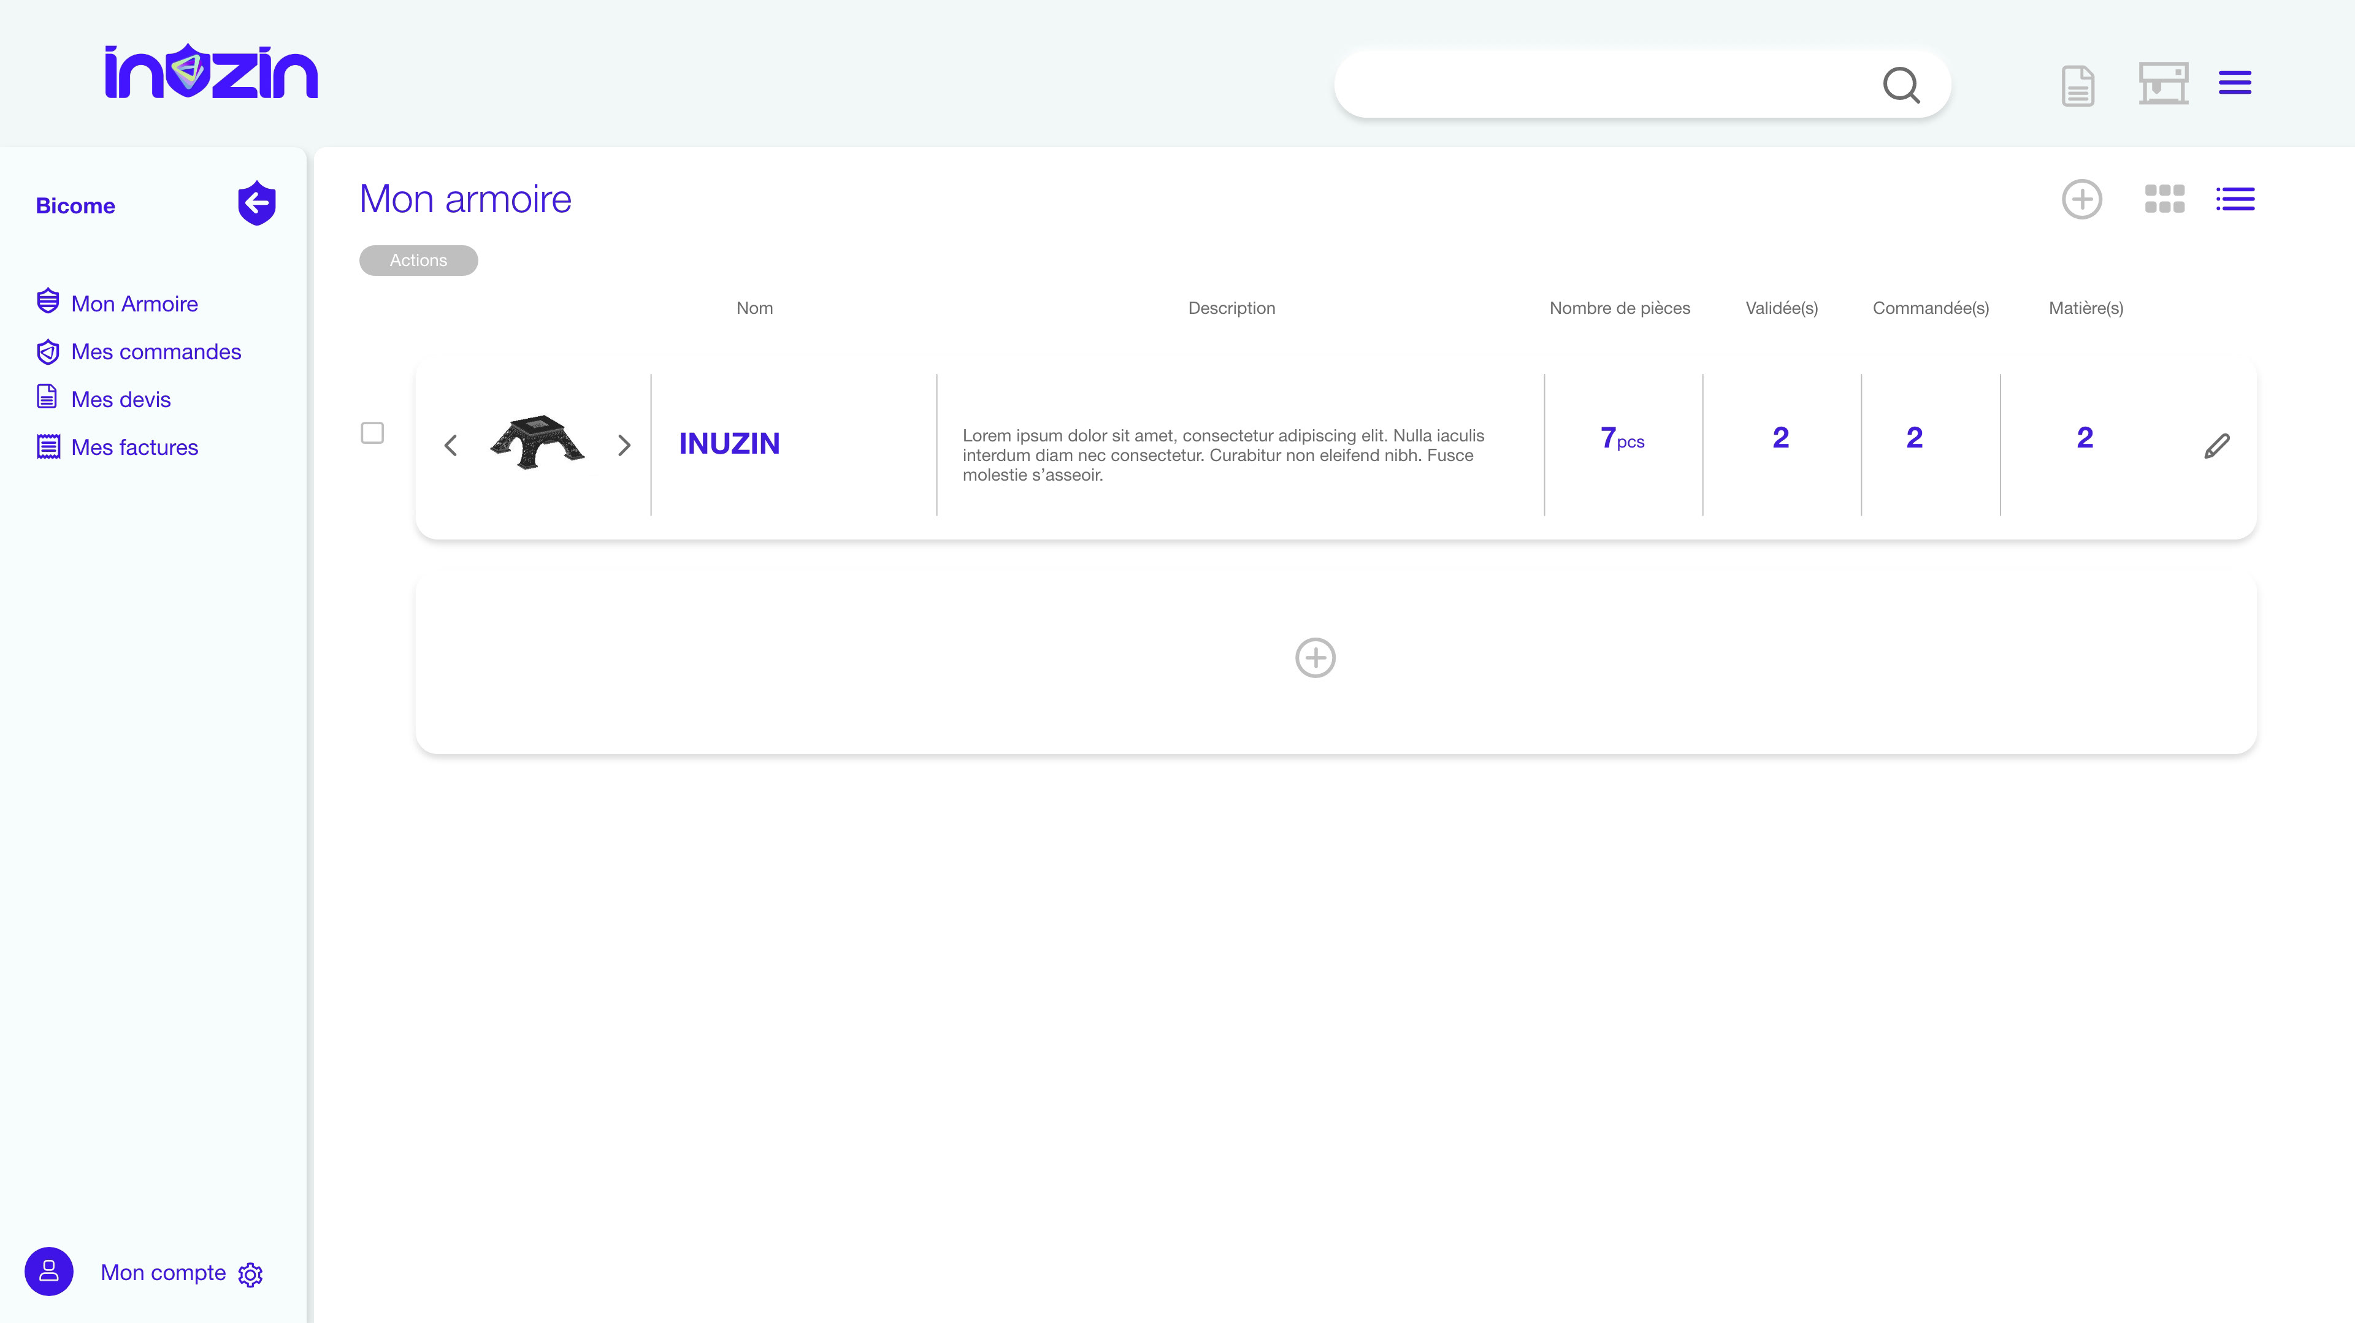Open Mes devis in sidebar
The image size is (2355, 1323).
(x=121, y=399)
